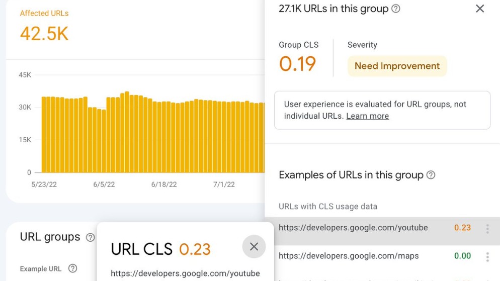
Task: Click the 6/18/22 date label on chart
Action: coord(164,184)
